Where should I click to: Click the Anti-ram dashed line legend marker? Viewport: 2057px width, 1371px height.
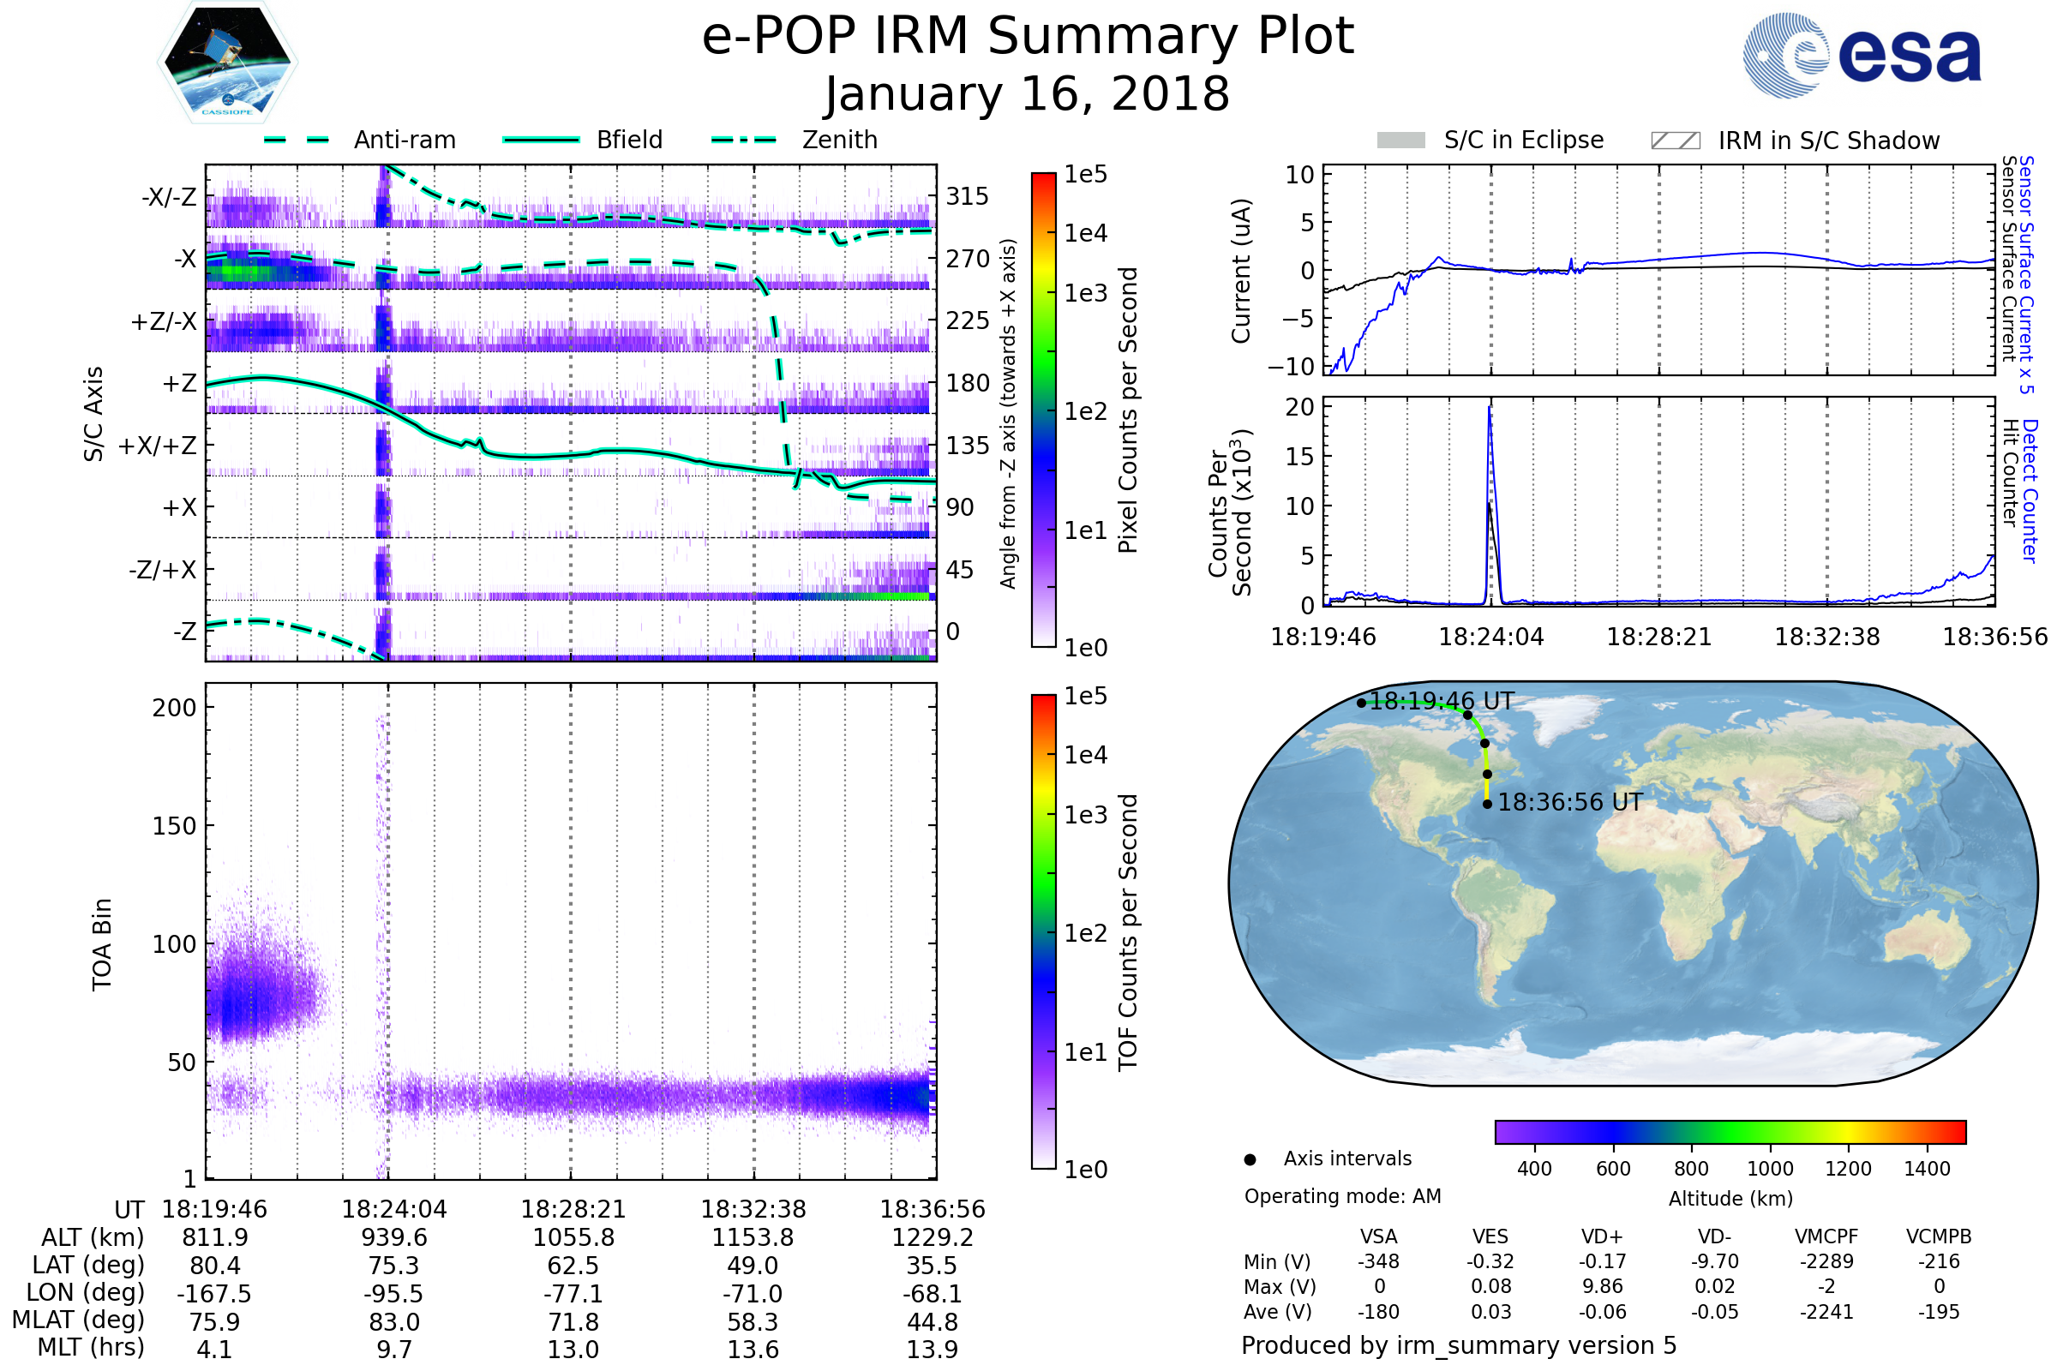(x=297, y=140)
